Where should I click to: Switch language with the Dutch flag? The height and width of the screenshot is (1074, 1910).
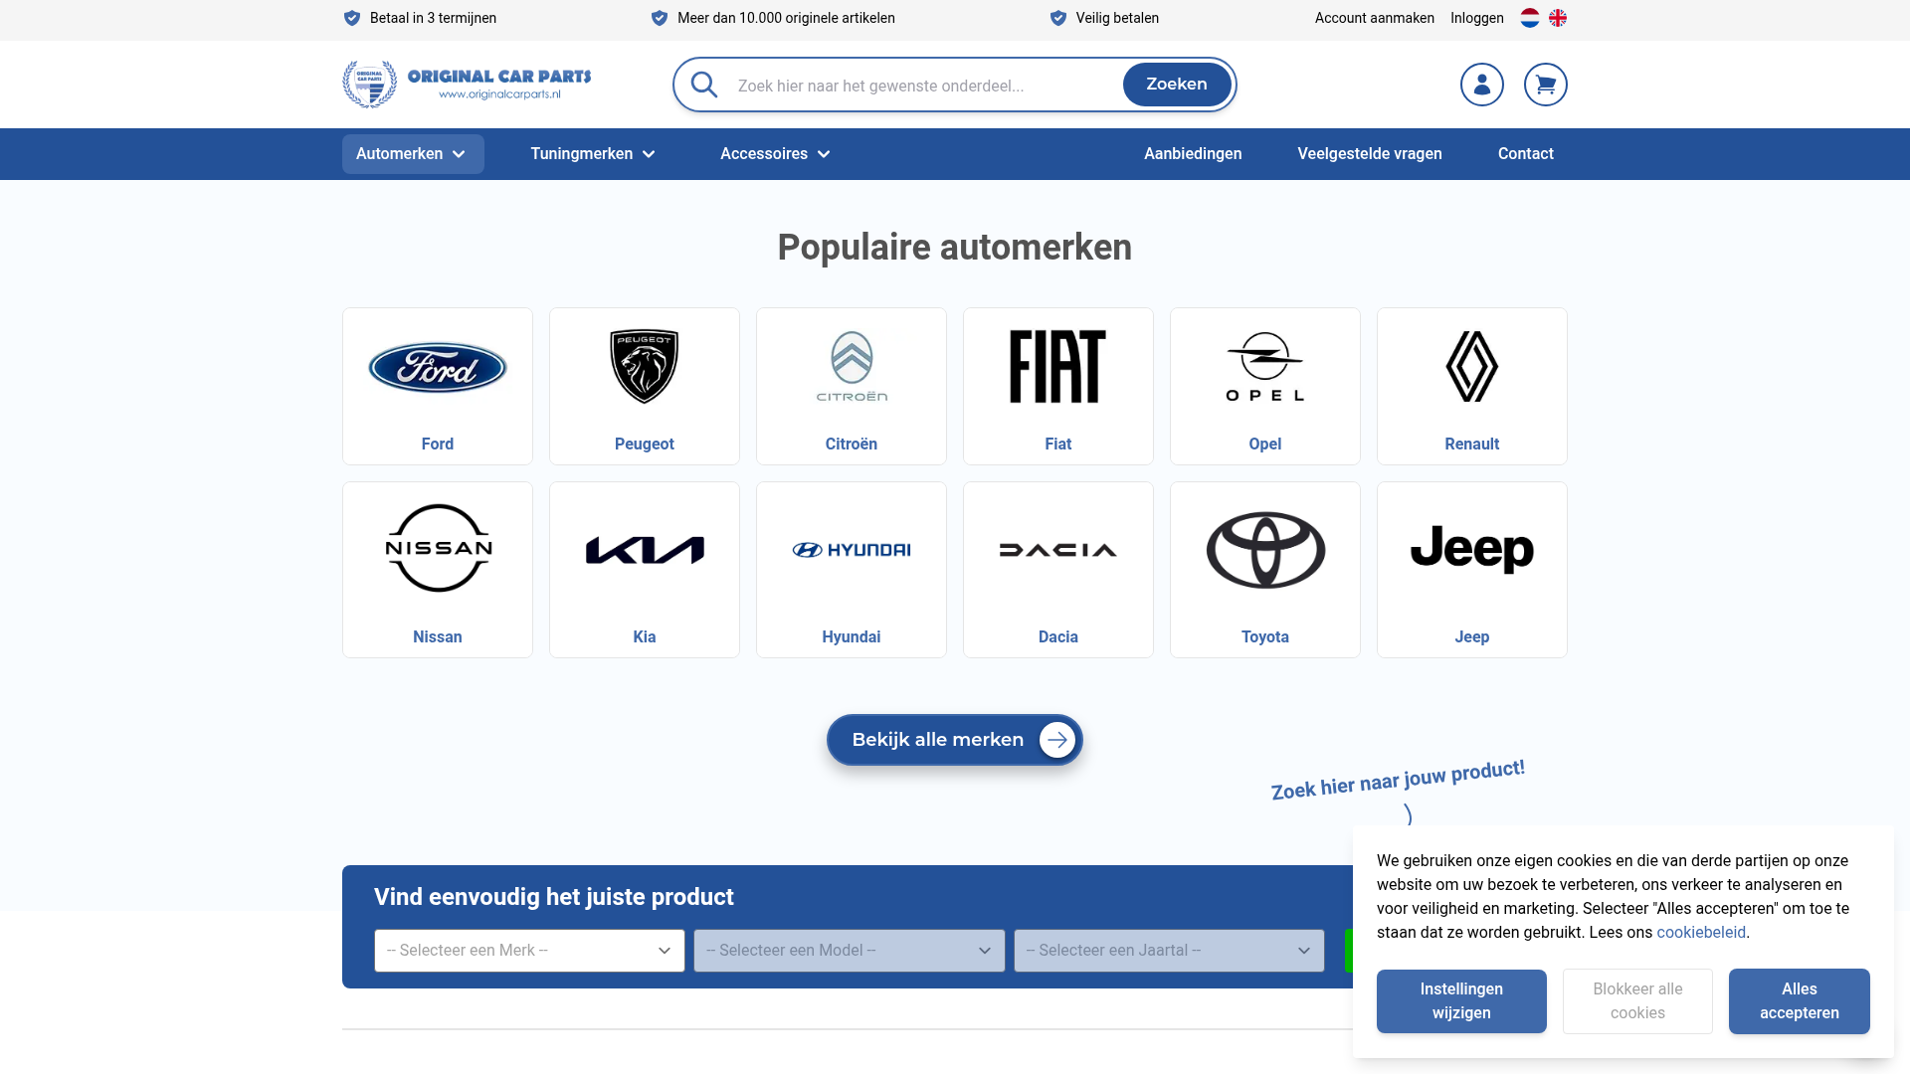[x=1529, y=18]
